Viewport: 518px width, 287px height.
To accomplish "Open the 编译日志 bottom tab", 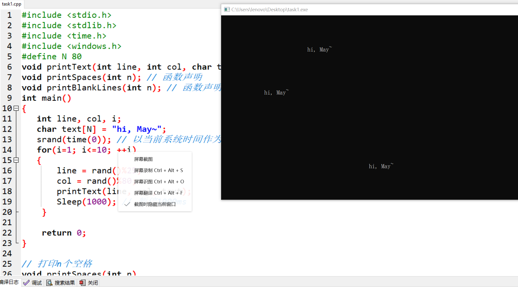I will click(9, 282).
